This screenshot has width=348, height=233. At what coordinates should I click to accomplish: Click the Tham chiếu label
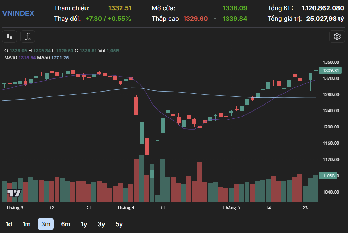(x=72, y=8)
